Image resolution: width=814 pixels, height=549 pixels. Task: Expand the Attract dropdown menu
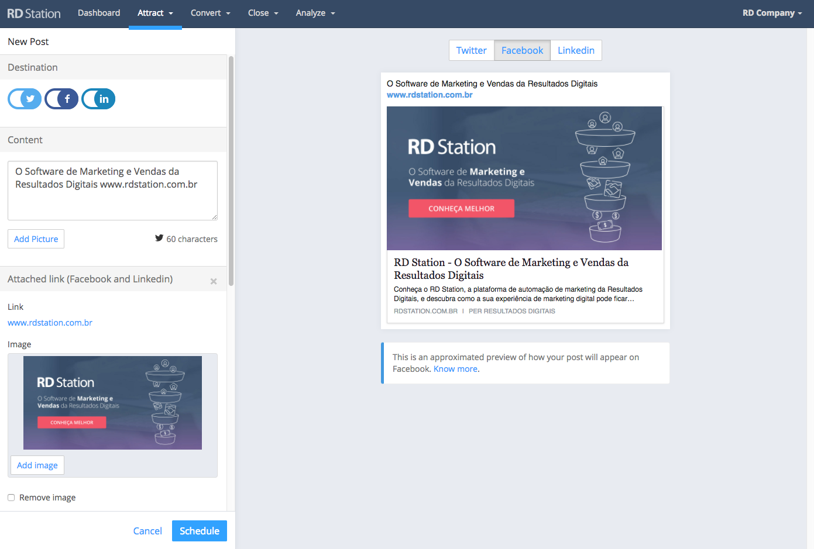click(x=156, y=13)
